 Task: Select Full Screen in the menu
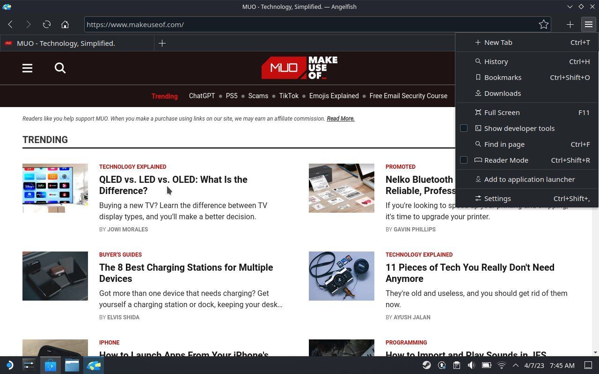527,112
